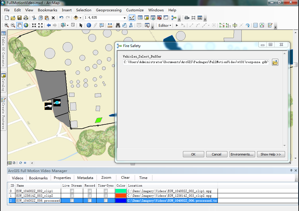This screenshot has width=299, height=211.
Task: Open the Selection menu
Action: click(84, 10)
